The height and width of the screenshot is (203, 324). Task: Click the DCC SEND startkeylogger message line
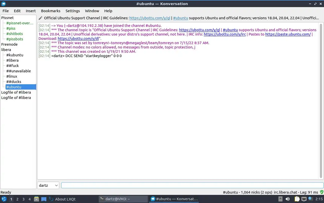click(x=80, y=56)
